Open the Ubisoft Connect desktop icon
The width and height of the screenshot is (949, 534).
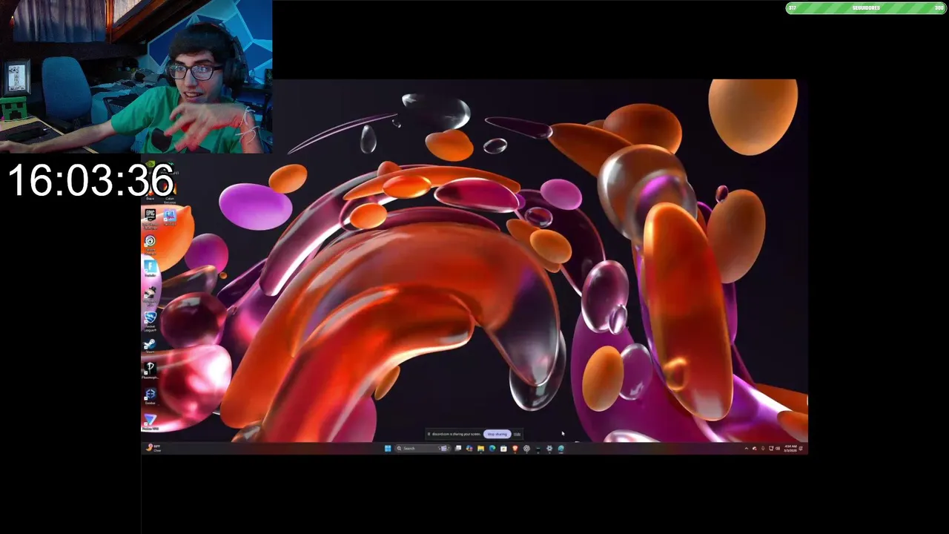click(x=151, y=243)
